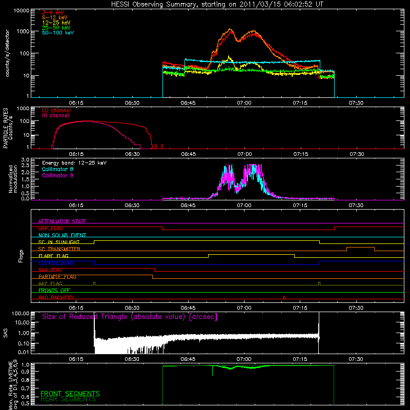Select the SC_IN_SUNLIGHT flag label
Viewport: 410px width, 410px height.
[59, 242]
